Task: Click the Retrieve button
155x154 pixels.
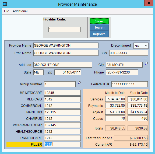Action: pyautogui.click(x=99, y=34)
